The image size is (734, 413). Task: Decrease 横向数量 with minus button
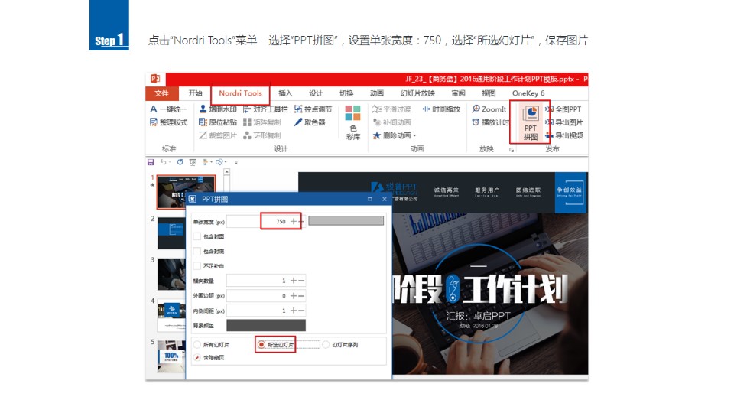(x=302, y=281)
